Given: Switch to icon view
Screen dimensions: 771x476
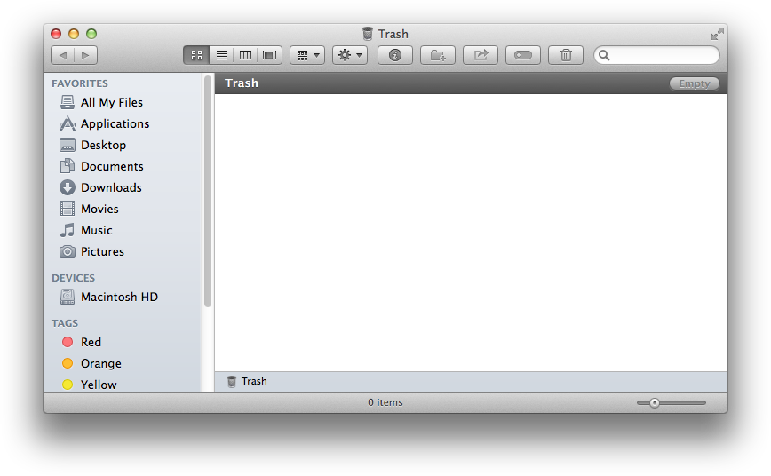Looking at the screenshot, I should (196, 55).
